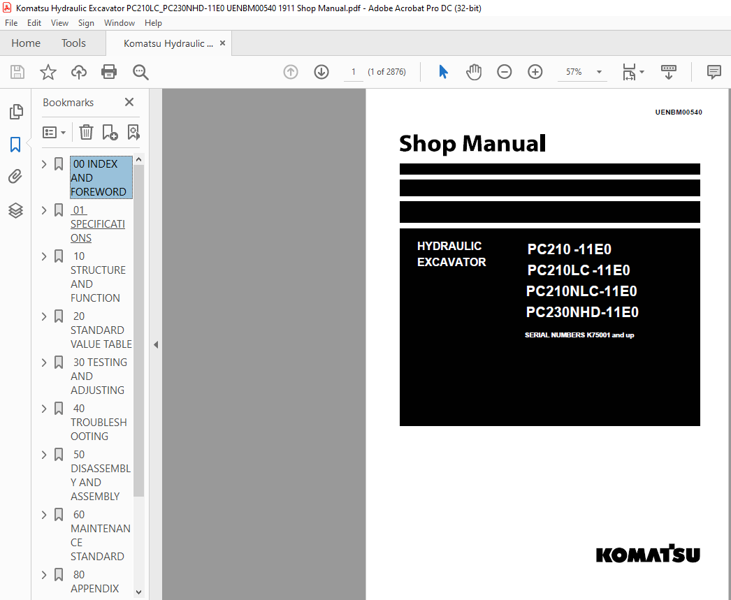This screenshot has height=600, width=731.
Task: Open page display options dropdown arrow
Action: point(642,72)
